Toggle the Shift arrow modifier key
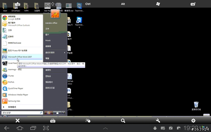 (53, 4)
